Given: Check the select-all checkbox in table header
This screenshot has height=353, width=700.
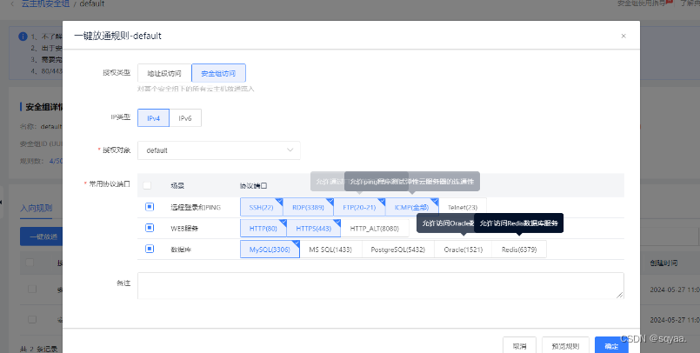Looking at the screenshot, I should click(x=147, y=185).
